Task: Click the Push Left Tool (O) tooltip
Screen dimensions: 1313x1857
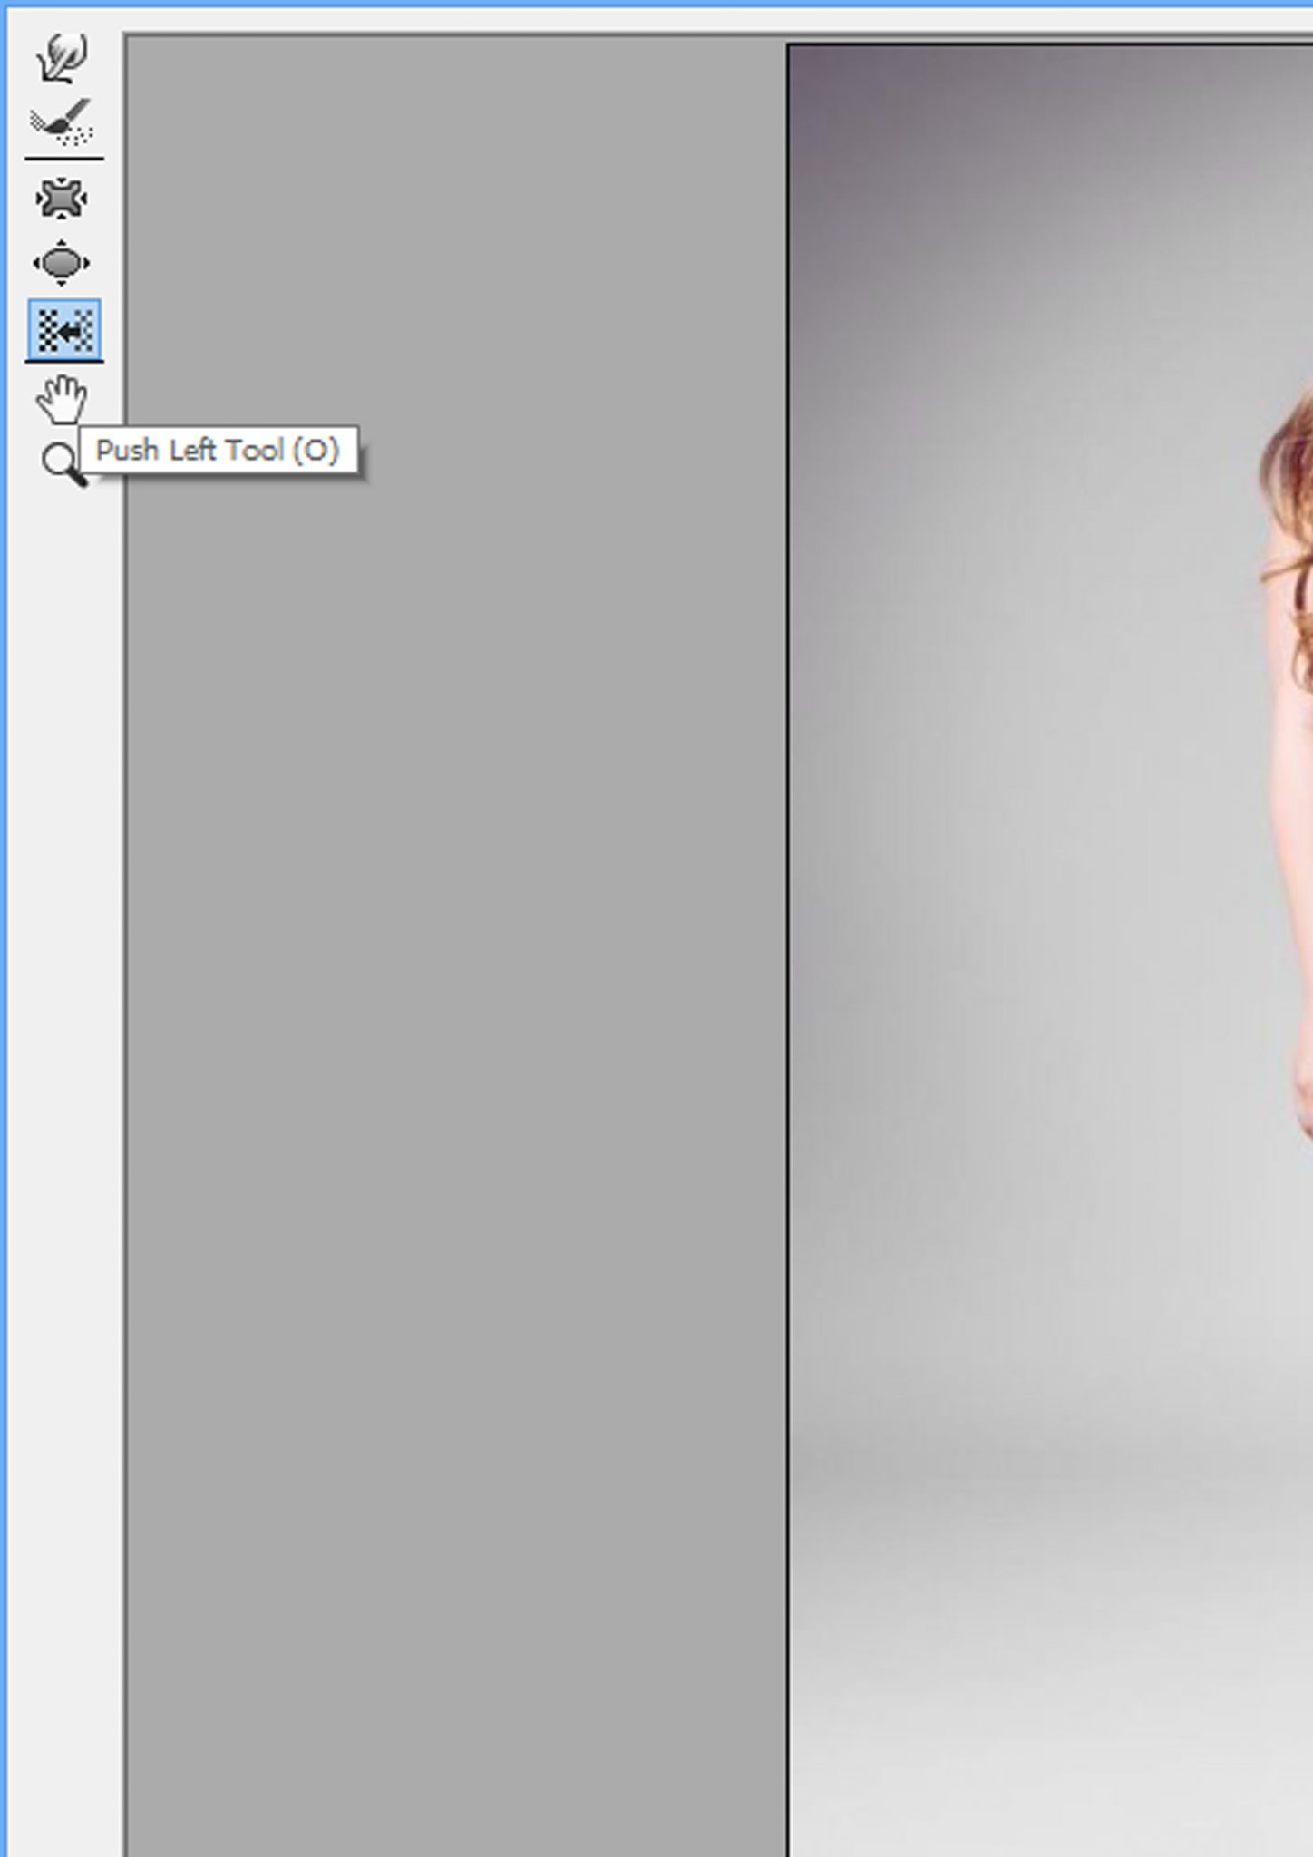Action: tap(219, 451)
